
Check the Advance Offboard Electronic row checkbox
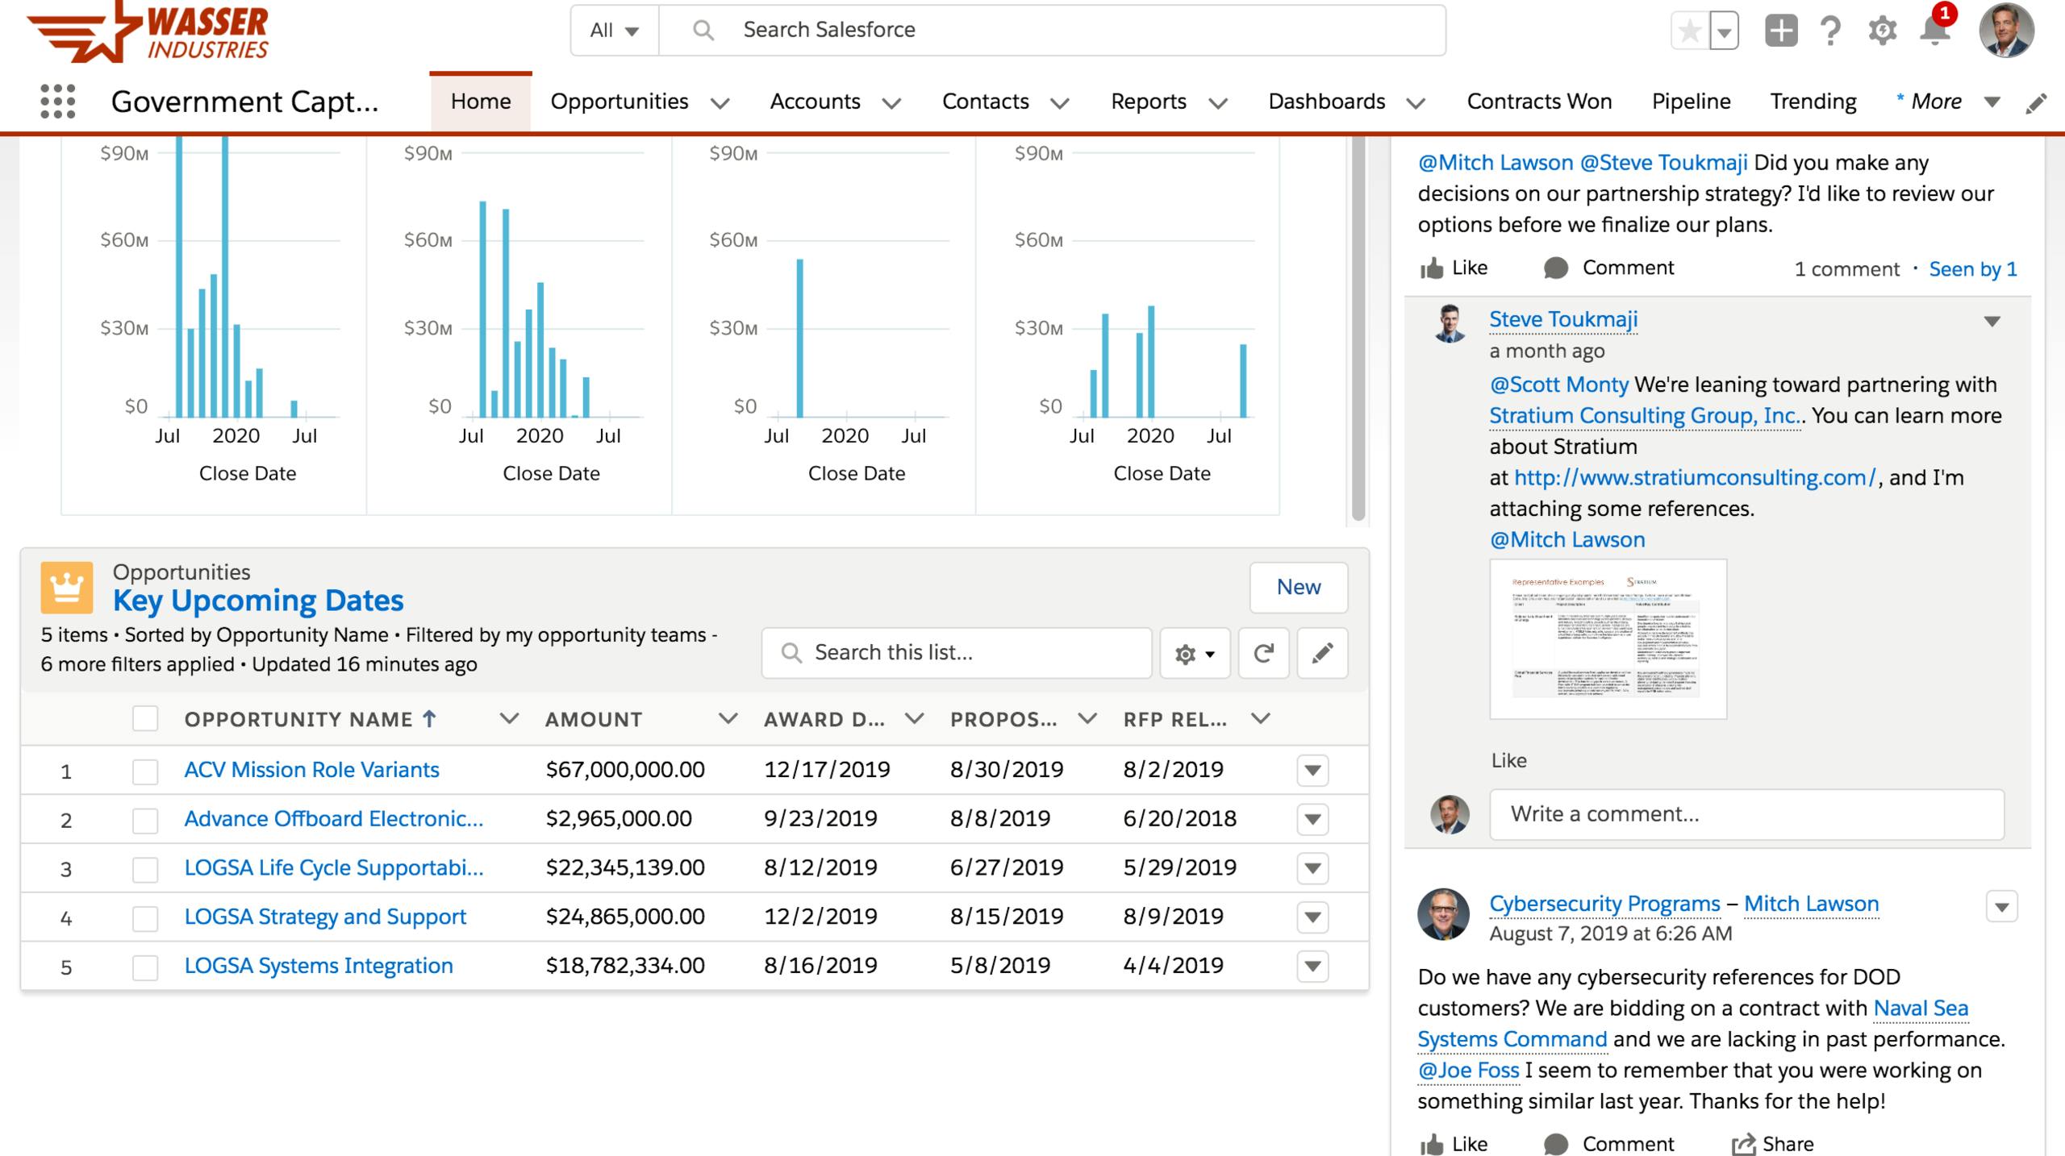[145, 821]
